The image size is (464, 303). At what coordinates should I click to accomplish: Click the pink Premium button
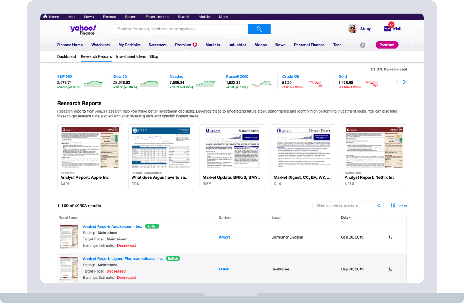click(x=387, y=45)
